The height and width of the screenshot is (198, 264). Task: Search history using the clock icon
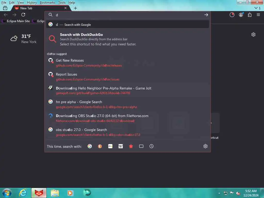tap(152, 146)
